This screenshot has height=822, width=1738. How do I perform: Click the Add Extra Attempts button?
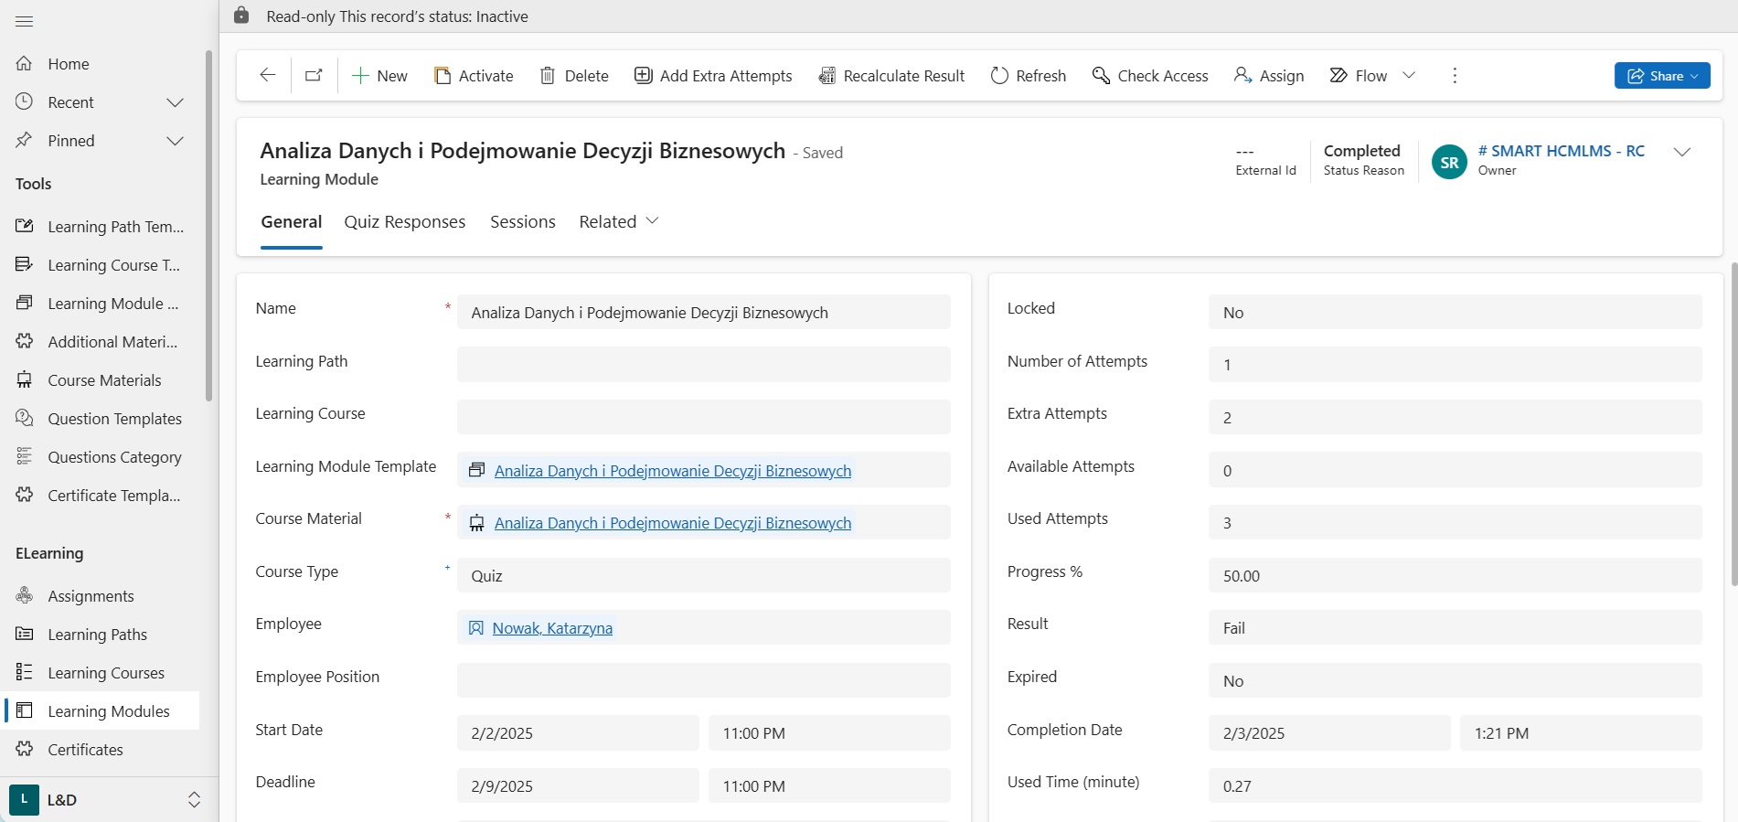(713, 76)
